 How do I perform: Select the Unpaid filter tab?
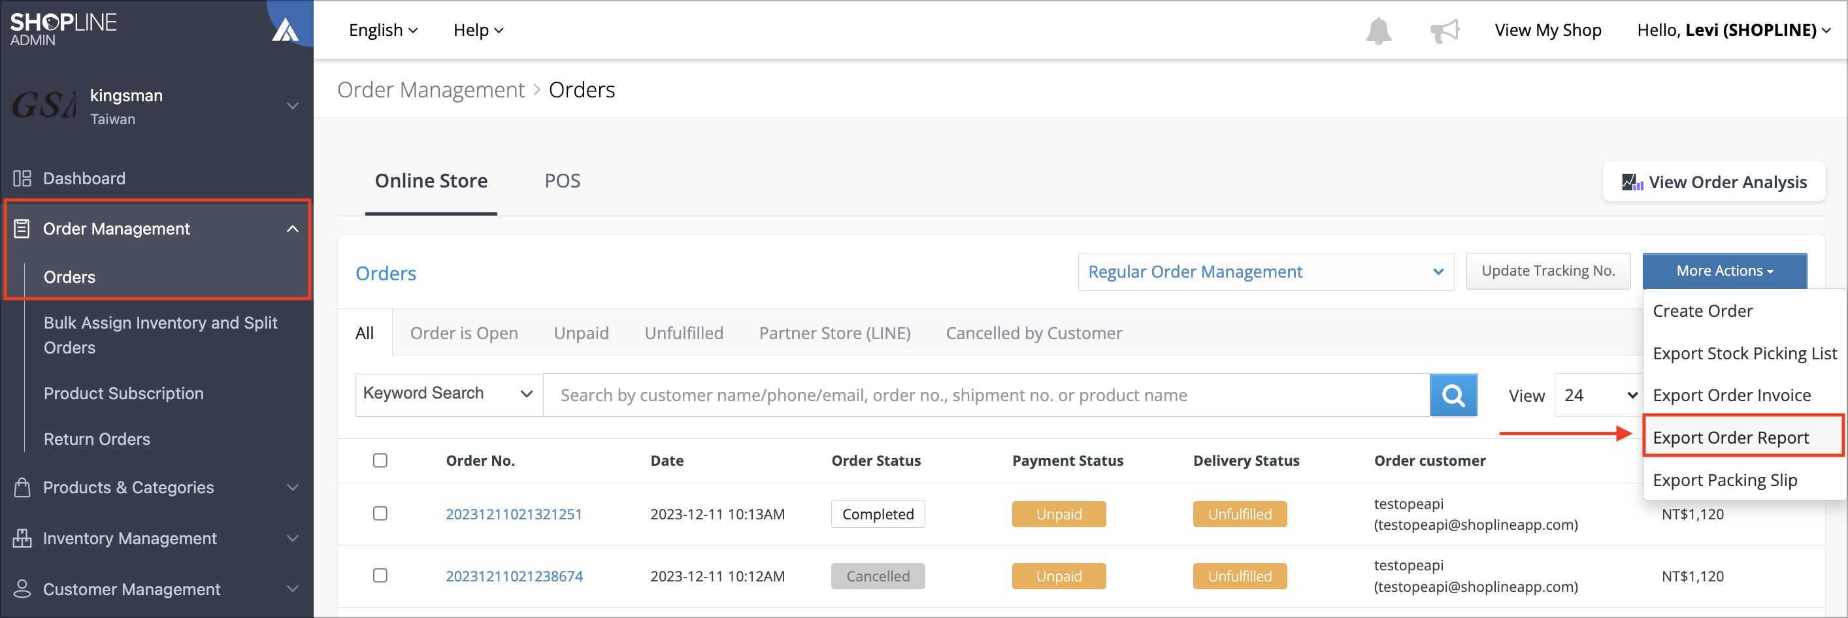[581, 333]
